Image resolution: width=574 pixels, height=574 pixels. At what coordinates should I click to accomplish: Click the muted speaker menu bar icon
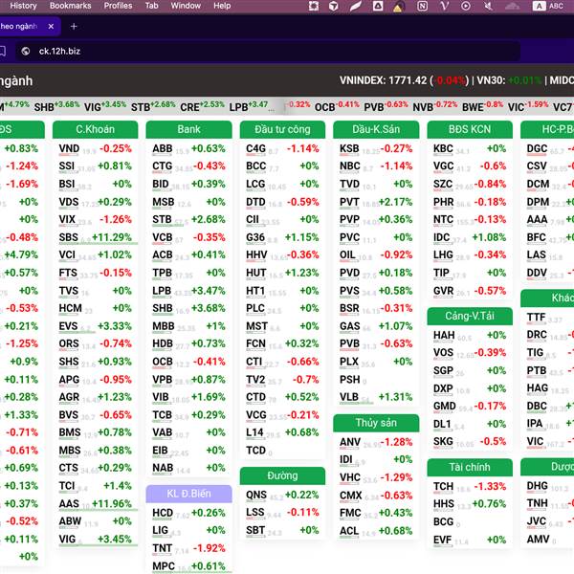[x=488, y=6]
